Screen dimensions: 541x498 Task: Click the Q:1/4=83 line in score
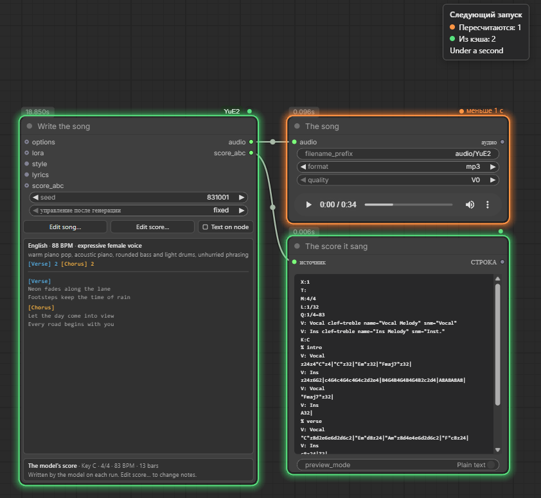(313, 314)
